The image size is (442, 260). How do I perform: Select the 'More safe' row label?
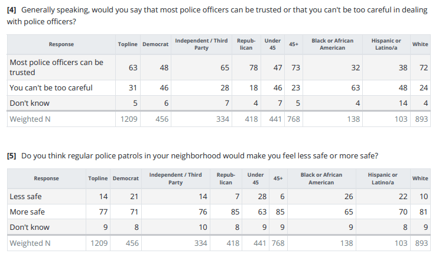[x=27, y=212]
